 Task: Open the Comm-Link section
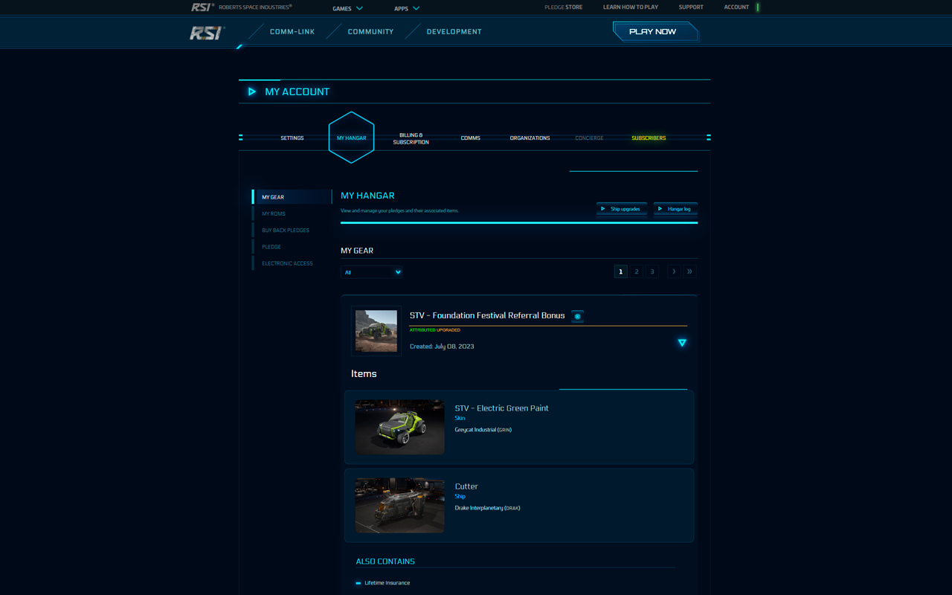(x=292, y=32)
